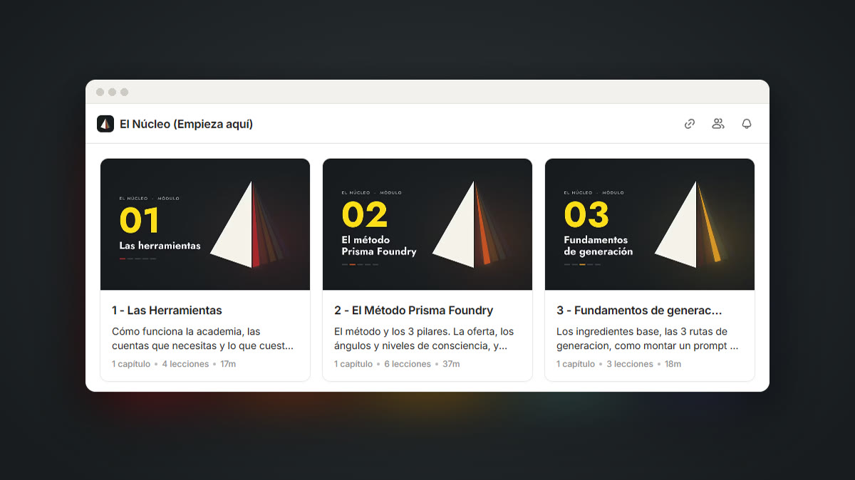
Task: Click the progress dashes under Las herramientas
Action: click(138, 259)
